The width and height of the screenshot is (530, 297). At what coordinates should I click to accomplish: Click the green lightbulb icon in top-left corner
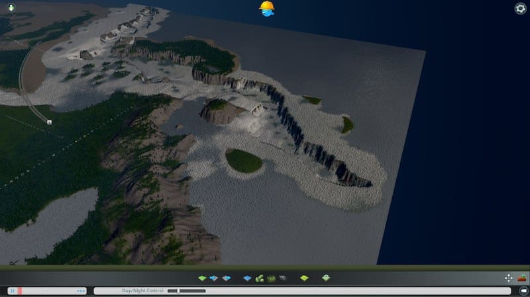(x=11, y=8)
